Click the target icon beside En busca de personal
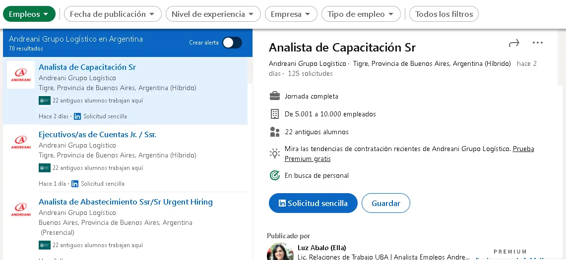 pos(275,176)
